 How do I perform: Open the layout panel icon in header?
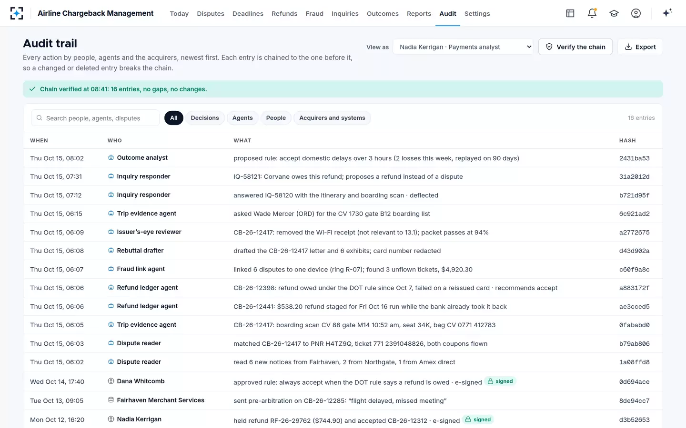click(x=570, y=13)
